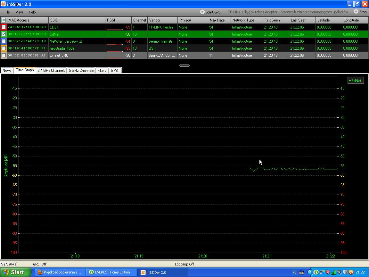This screenshot has height=277, width=369.
Task: Toggle the select-all checkbox in table header
Action: pyautogui.click(x=4, y=20)
